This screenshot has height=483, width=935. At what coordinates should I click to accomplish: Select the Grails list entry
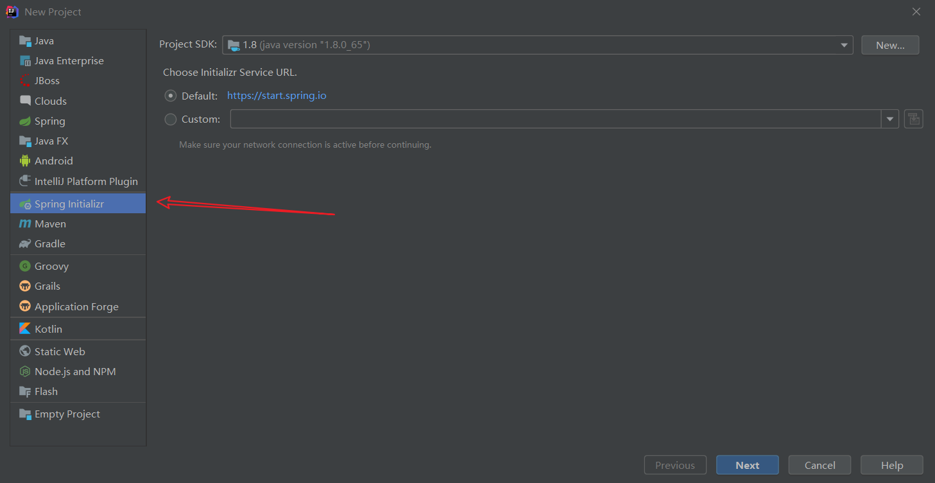click(78, 286)
